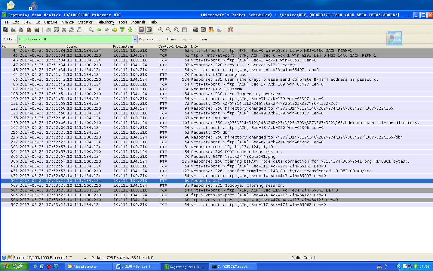This screenshot has width=433, height=271.
Task: Open the capture interfaces list icon
Action: 5,30
